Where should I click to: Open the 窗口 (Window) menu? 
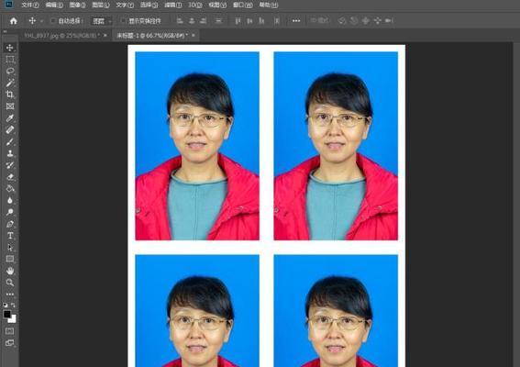[x=243, y=5]
